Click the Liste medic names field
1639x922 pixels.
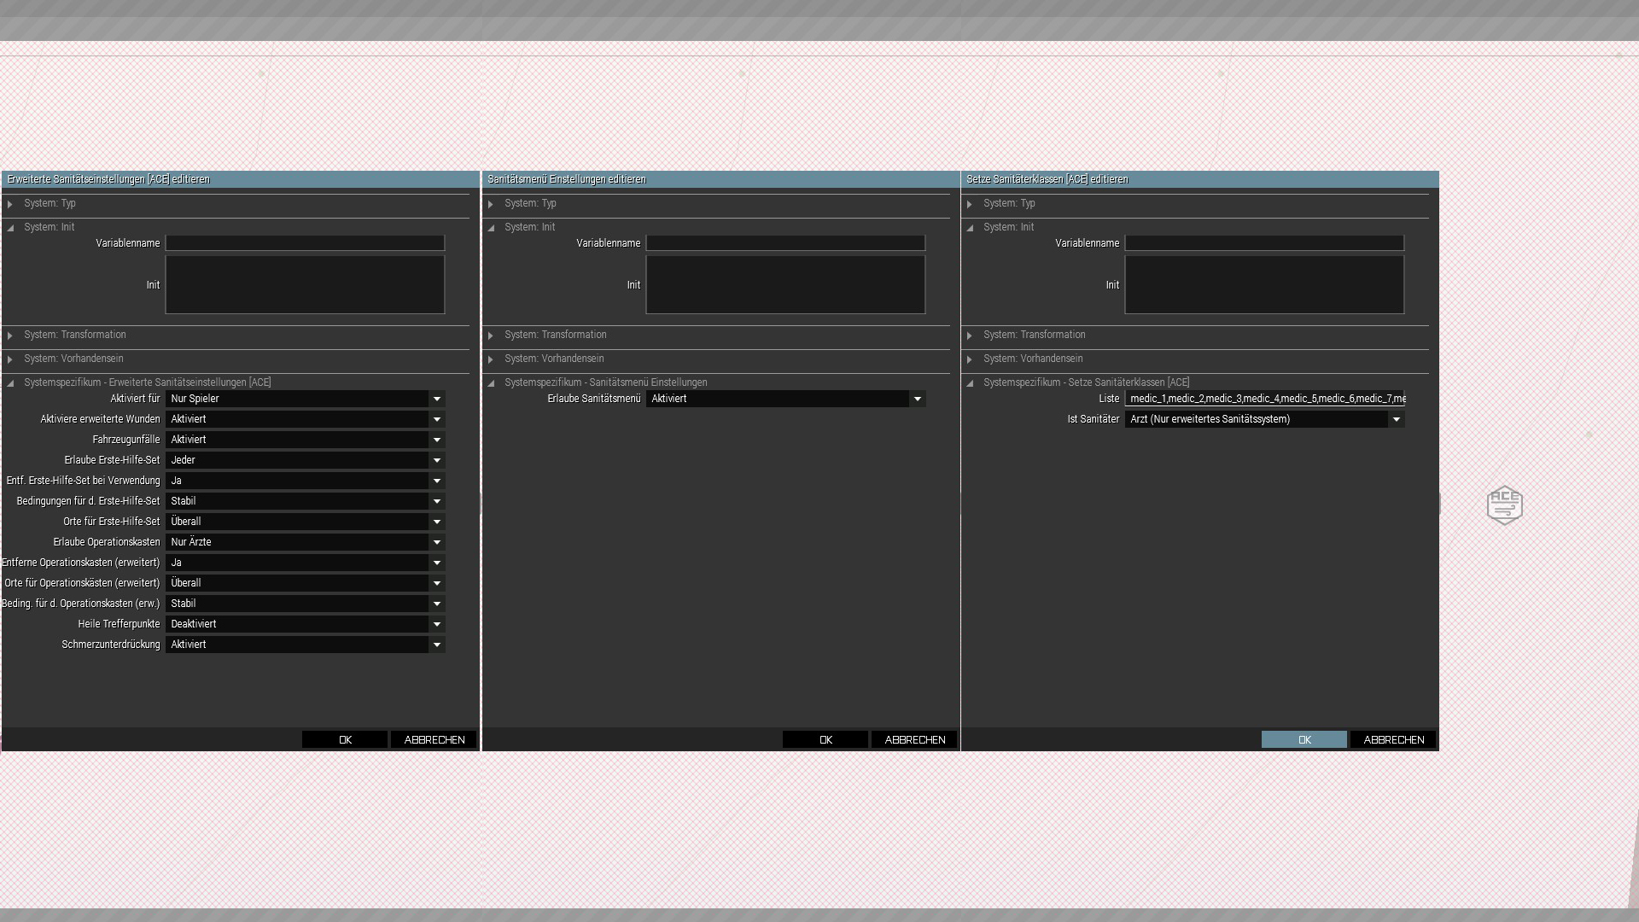(1264, 399)
